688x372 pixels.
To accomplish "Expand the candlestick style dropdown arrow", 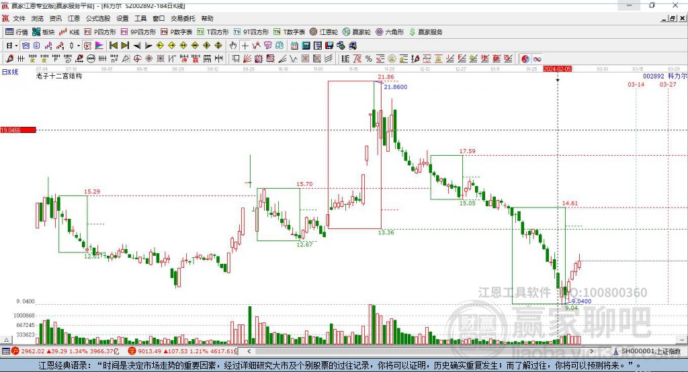I will click(x=79, y=46).
